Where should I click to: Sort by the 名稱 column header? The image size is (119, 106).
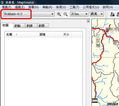pyautogui.click(x=18, y=34)
